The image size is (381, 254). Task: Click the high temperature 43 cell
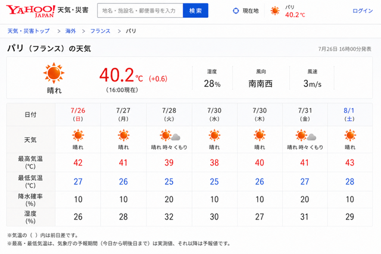[350, 163]
